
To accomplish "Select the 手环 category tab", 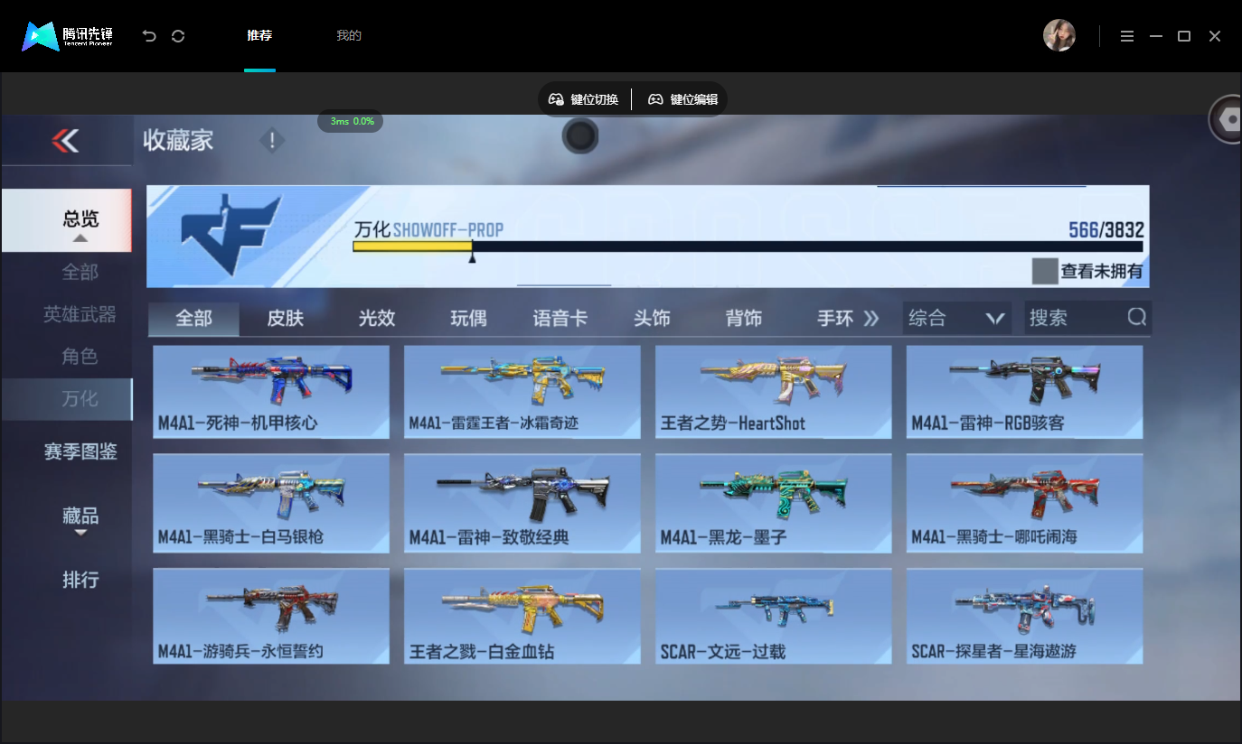I will [x=835, y=319].
